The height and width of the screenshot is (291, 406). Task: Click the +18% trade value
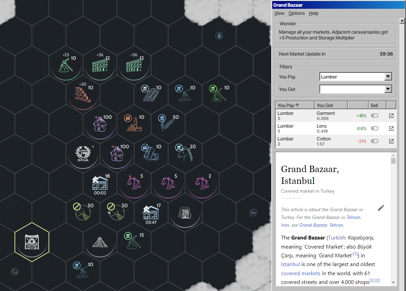point(361,116)
